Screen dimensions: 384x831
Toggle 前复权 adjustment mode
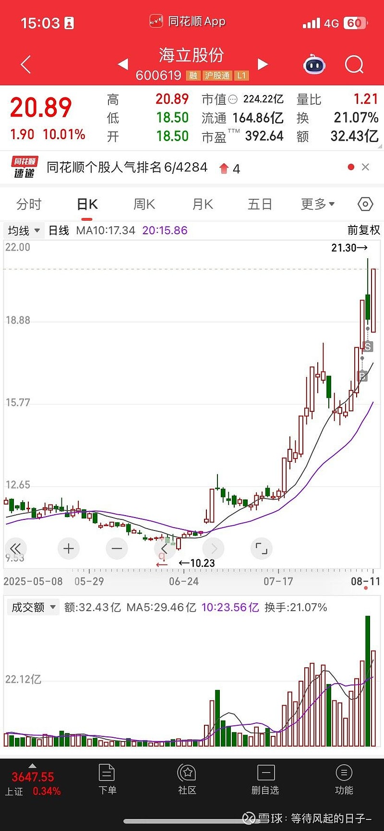[x=363, y=230]
